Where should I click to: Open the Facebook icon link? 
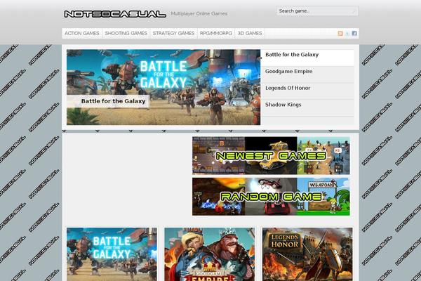(x=354, y=33)
